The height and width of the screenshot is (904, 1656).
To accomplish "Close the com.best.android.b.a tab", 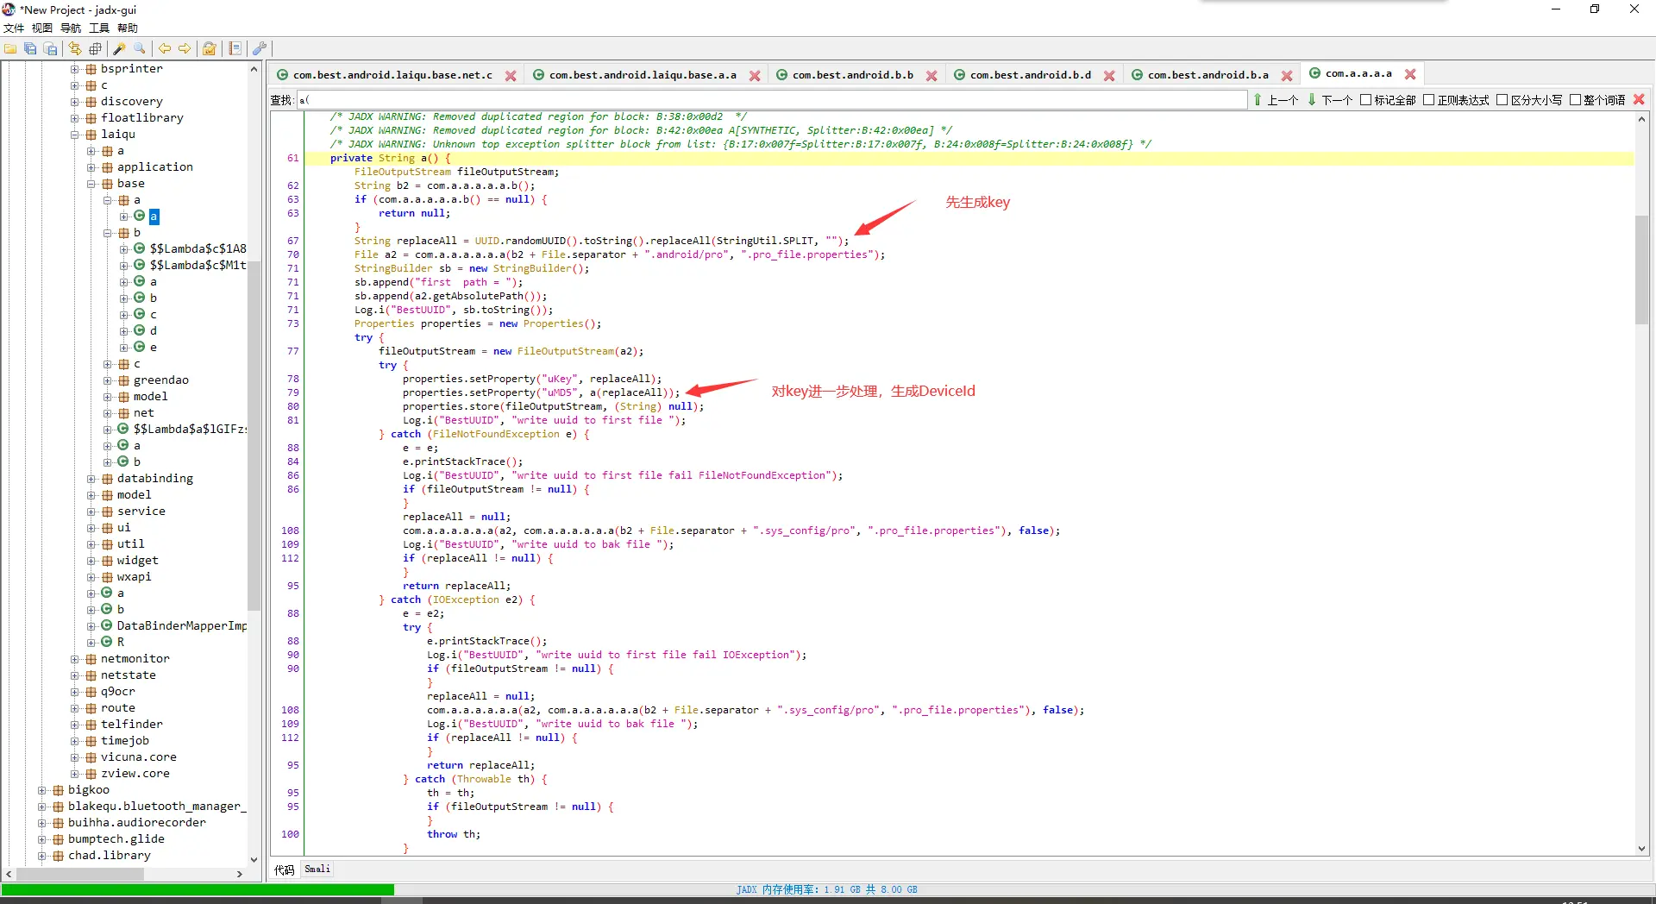I will pos(1287,76).
